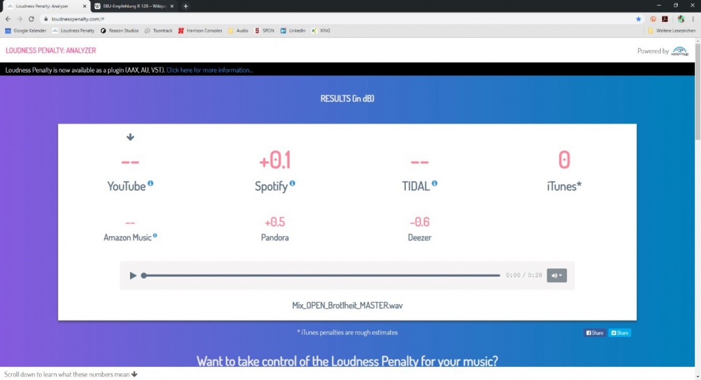Viewport: 701px width, 380px height.
Task: Click the 0:00 / 0:28 time readout
Action: pos(524,275)
